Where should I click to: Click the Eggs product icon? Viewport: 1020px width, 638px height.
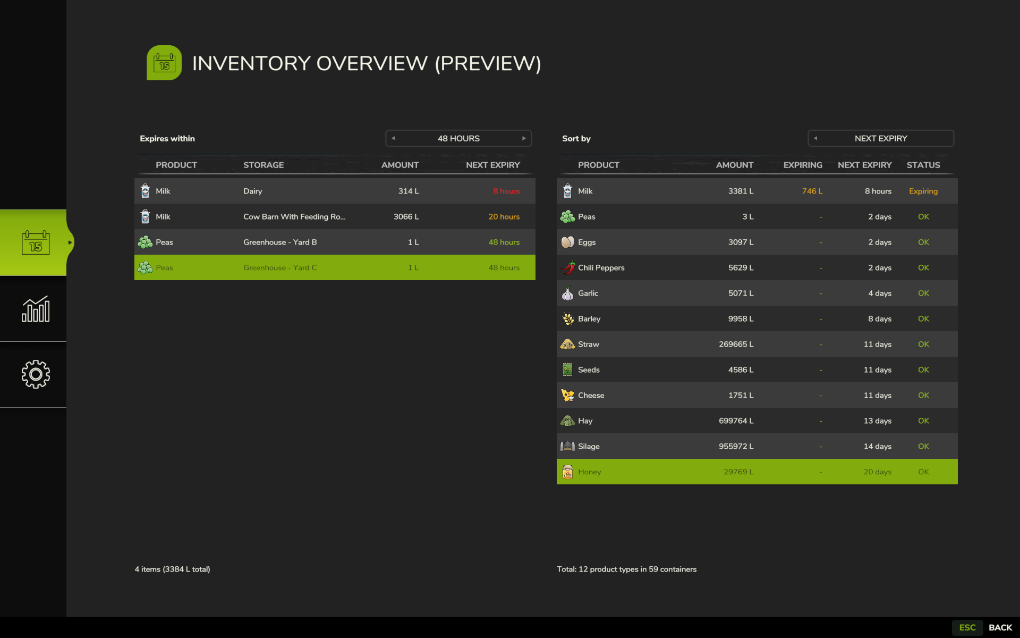pos(567,242)
